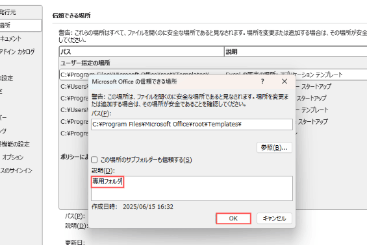Open the の設定 sidebar category
Image resolution: width=367 pixels, height=245 pixels.
tap(6, 78)
